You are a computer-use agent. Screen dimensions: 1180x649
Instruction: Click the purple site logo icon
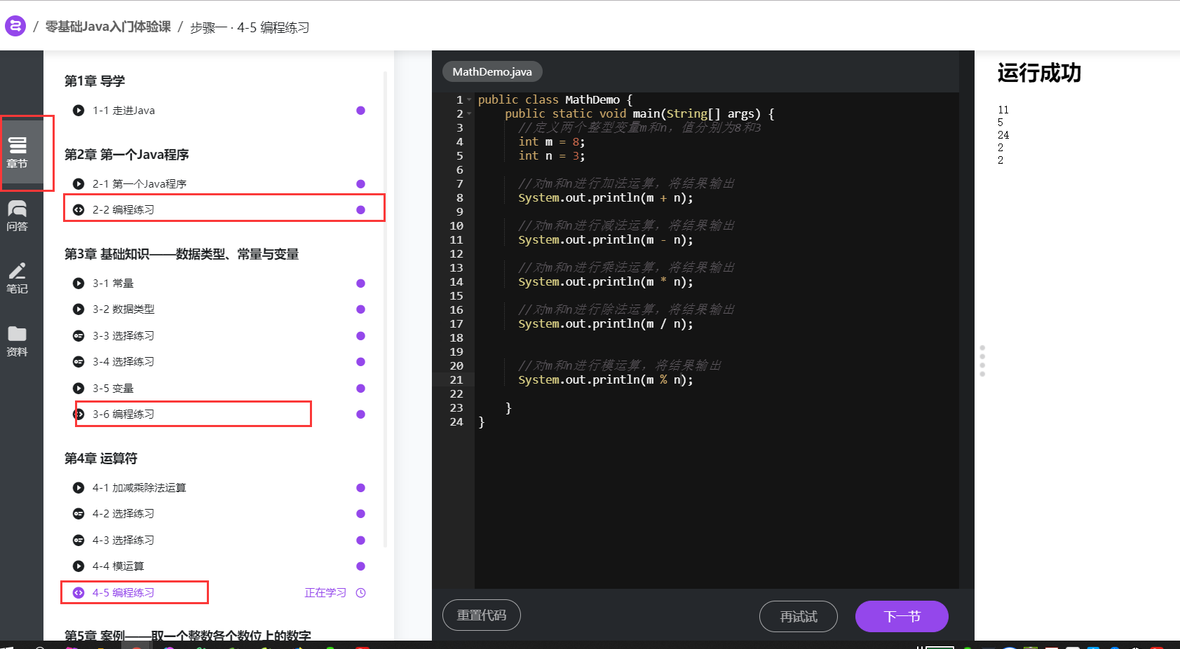[15, 27]
